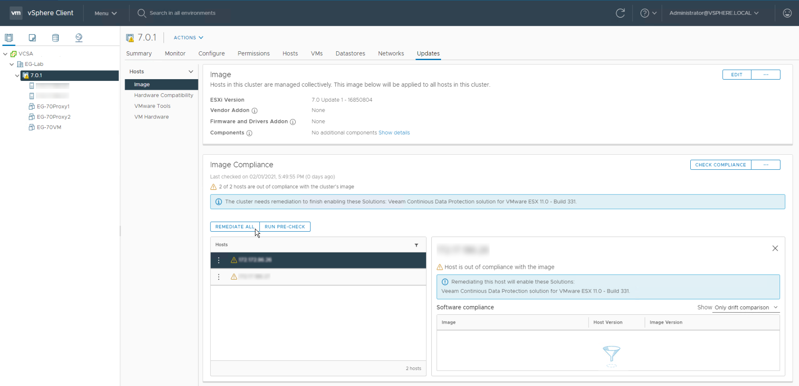799x386 pixels.
Task: Switch to the Configure tab
Action: (x=211, y=54)
